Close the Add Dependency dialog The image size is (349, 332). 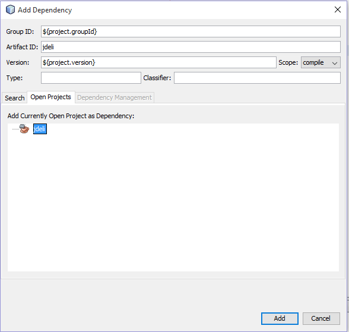(338, 10)
